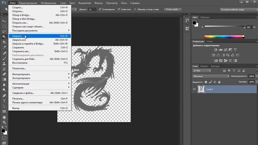Add Brightness/Contrast adjustment icon
Screen dimensions: 258x145
pos(216,50)
